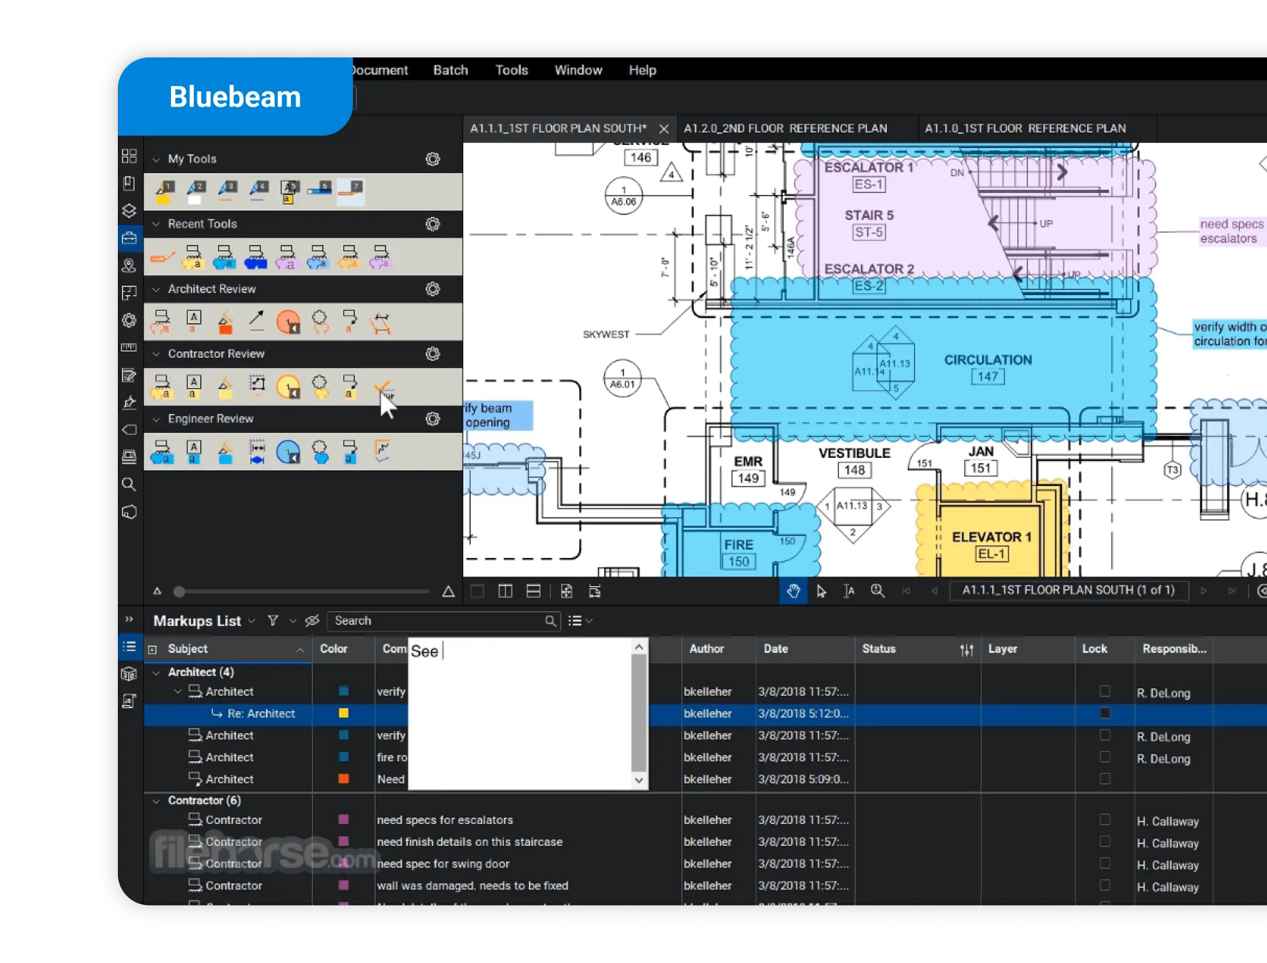Select the yellow highlighter tool 1 in My Tools
1267x963 pixels.
tap(164, 191)
